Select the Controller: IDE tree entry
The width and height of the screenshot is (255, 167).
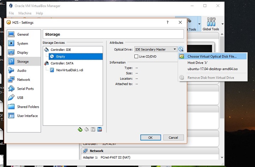click(x=61, y=50)
